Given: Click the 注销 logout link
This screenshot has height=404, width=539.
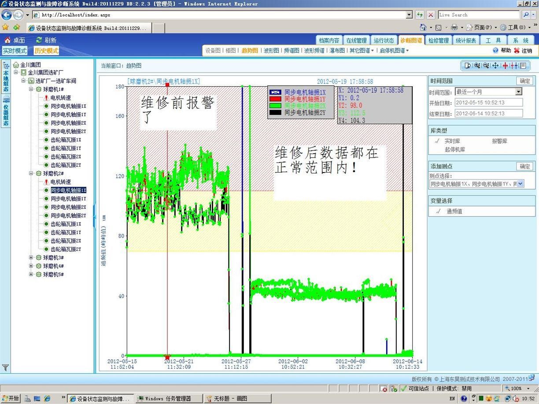Looking at the screenshot, I should [526, 51].
